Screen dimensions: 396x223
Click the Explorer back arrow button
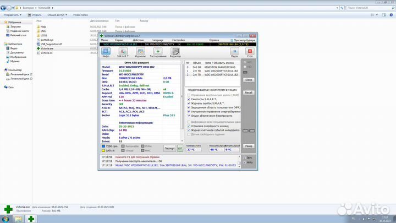(3, 8)
